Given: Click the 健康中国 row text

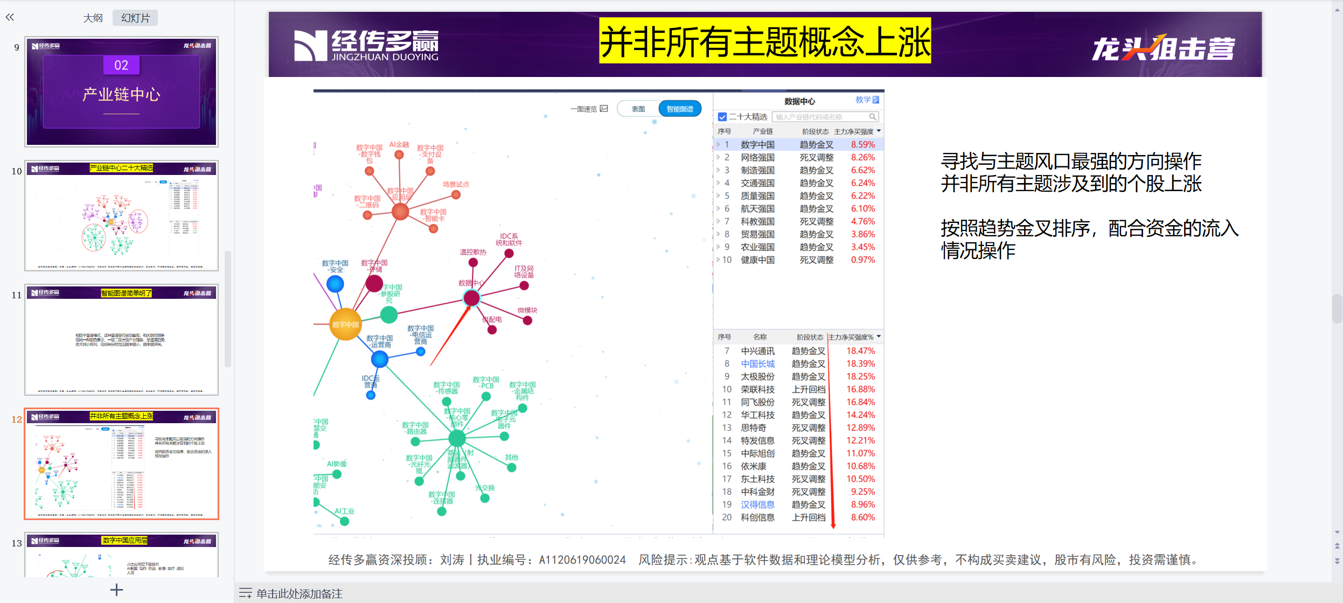Looking at the screenshot, I should (x=757, y=260).
